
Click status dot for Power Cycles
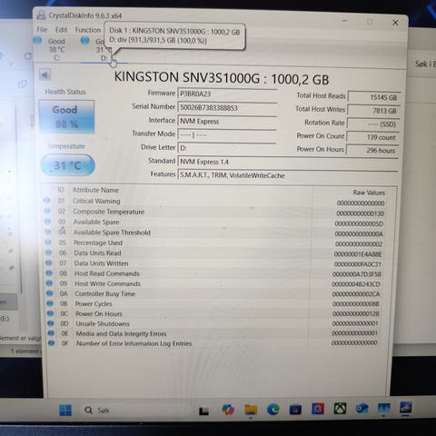[50, 303]
